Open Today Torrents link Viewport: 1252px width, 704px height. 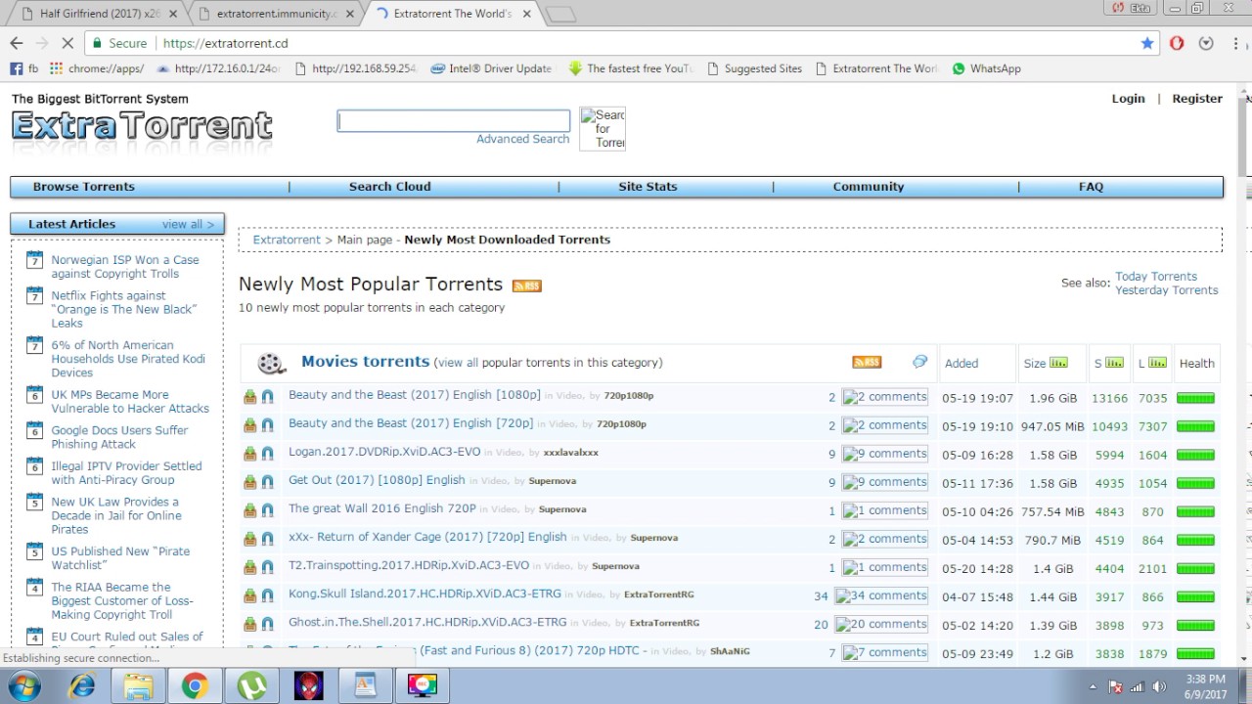(x=1156, y=277)
